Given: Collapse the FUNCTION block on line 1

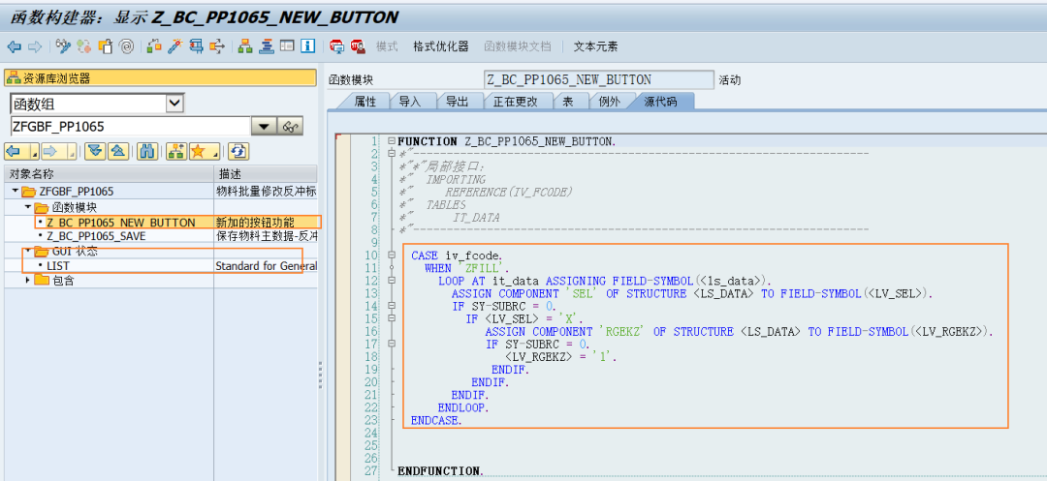Looking at the screenshot, I should (391, 141).
